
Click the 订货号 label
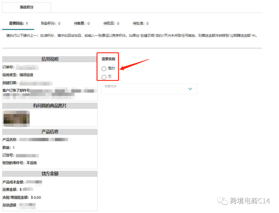point(8,155)
